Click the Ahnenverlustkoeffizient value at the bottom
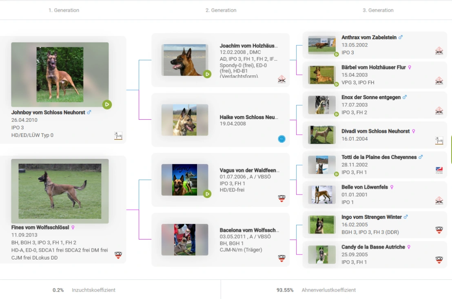 click(285, 290)
